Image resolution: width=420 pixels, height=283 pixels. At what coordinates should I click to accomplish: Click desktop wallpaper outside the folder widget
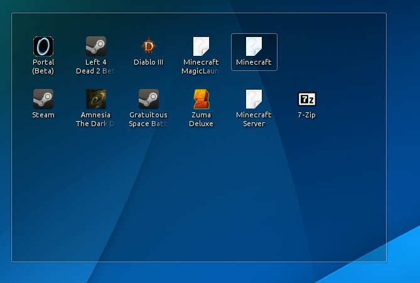click(402, 125)
